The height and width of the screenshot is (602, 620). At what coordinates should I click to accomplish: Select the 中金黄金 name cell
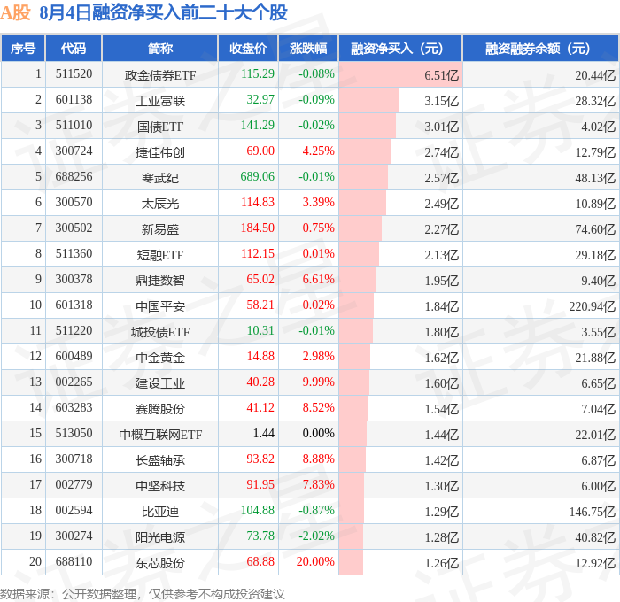(160, 358)
